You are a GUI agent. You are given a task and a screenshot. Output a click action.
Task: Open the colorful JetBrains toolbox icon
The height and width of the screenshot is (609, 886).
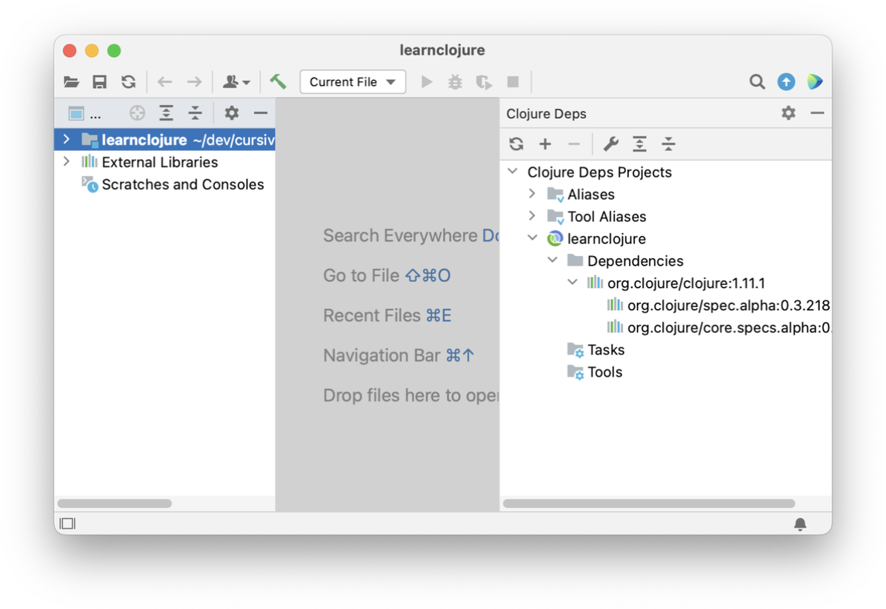point(815,82)
